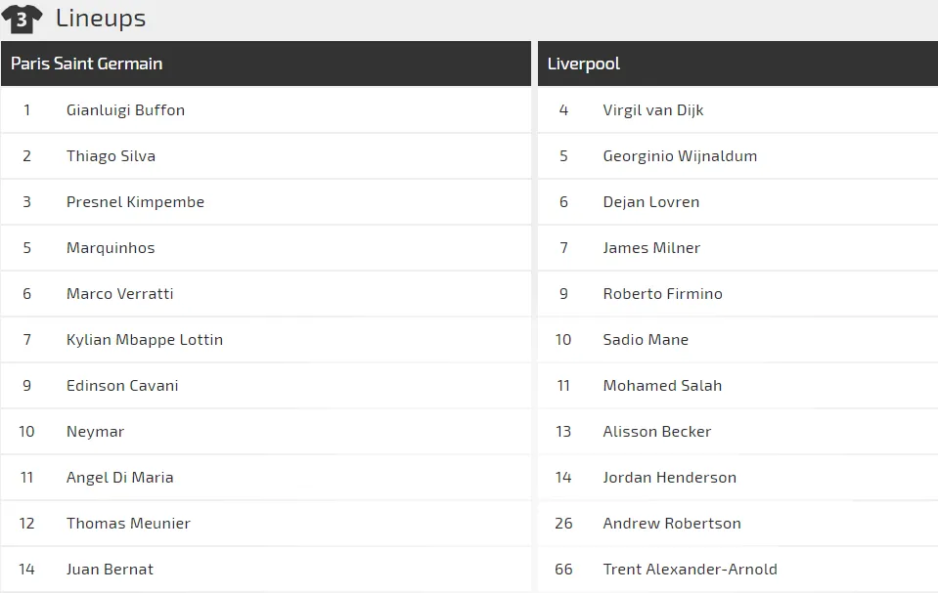Viewport: 938px width, 593px height.
Task: Select Marco Verratti from PSG lineup
Action: coord(266,293)
